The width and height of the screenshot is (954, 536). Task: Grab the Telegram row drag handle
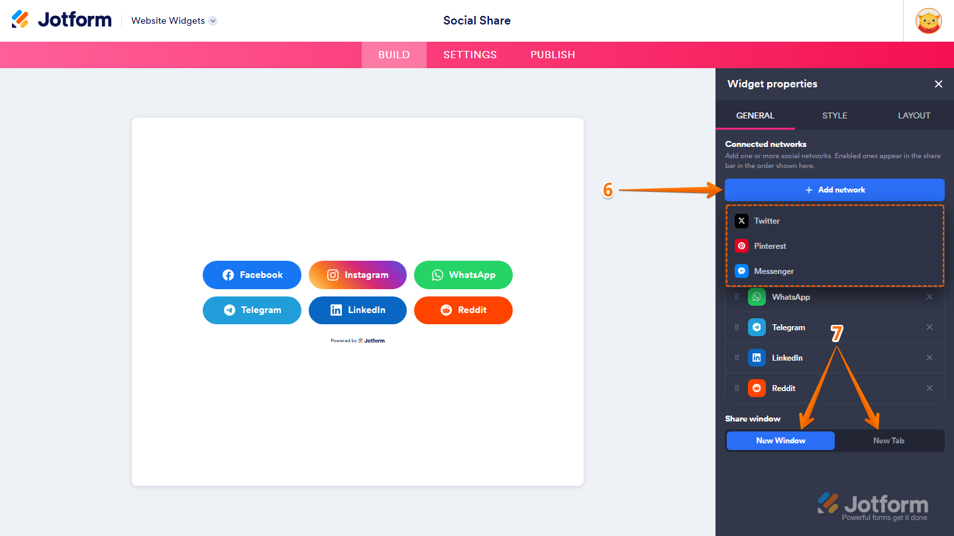pos(737,328)
